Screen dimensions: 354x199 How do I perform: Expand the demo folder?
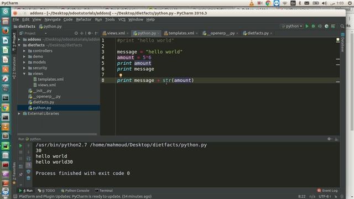click(x=24, y=56)
